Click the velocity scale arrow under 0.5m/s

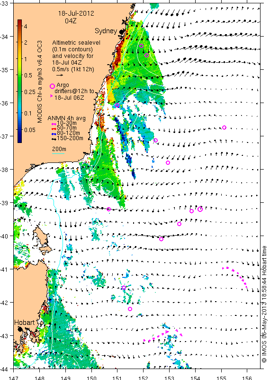pyautogui.click(x=60, y=76)
